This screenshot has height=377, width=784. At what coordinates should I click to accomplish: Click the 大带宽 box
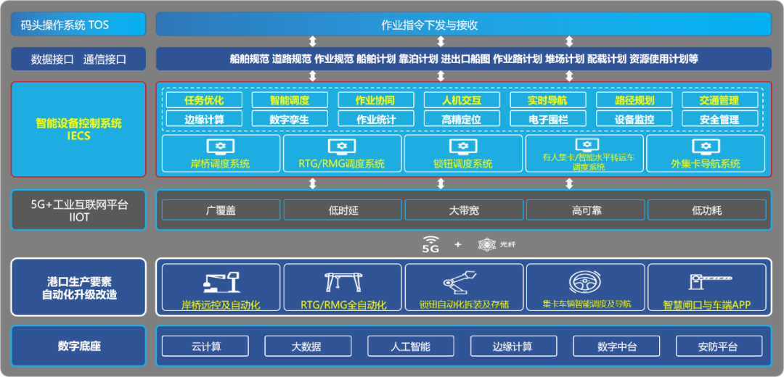[x=464, y=210]
